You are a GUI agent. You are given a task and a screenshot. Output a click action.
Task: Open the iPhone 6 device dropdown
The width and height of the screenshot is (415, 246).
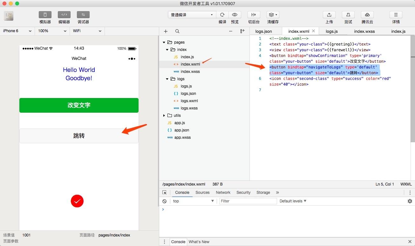17,31
